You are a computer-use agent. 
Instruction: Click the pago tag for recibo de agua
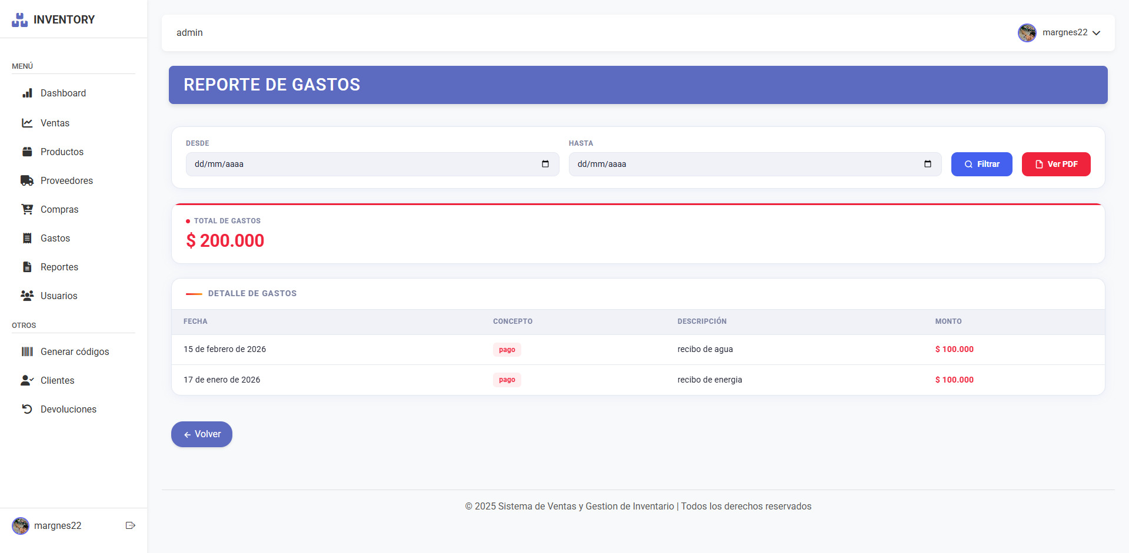tap(507, 349)
